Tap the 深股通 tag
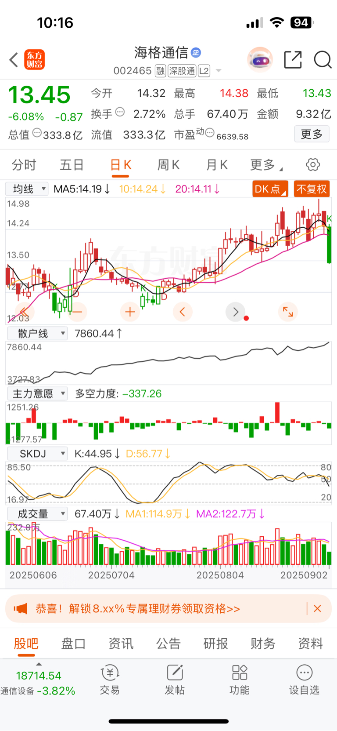 click(182, 71)
